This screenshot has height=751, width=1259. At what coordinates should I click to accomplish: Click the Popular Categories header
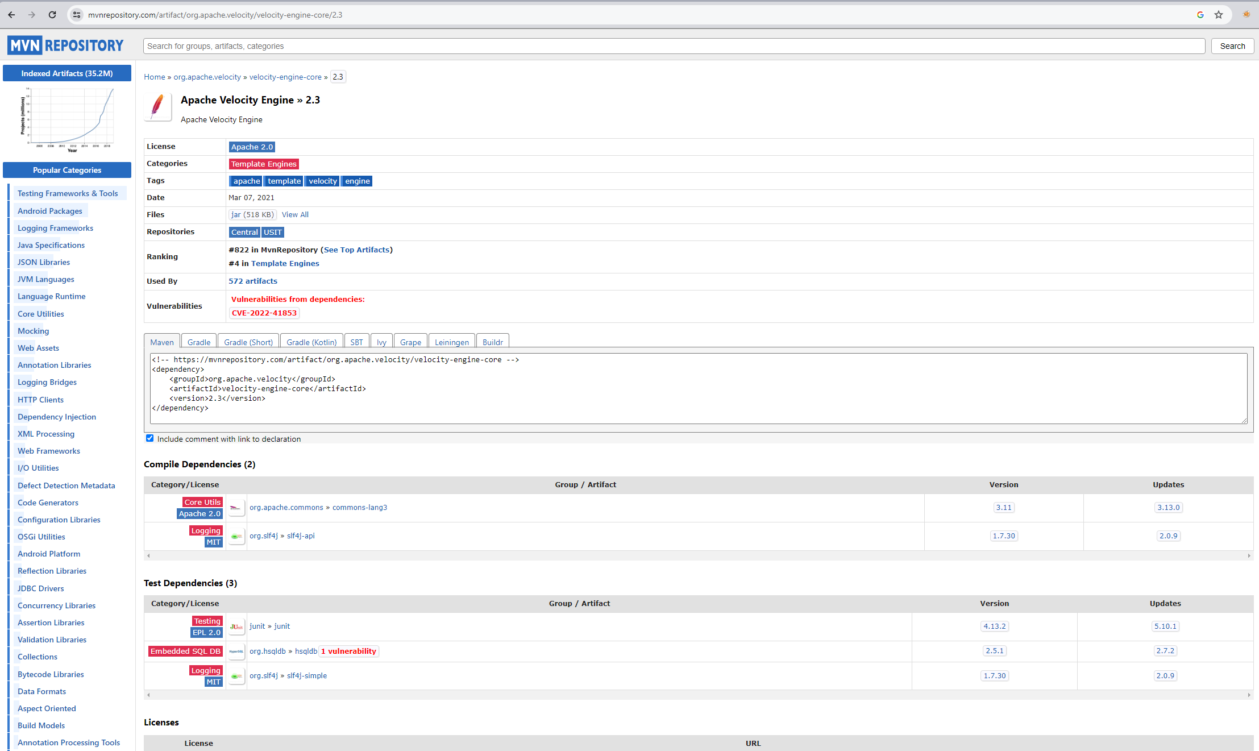[67, 170]
